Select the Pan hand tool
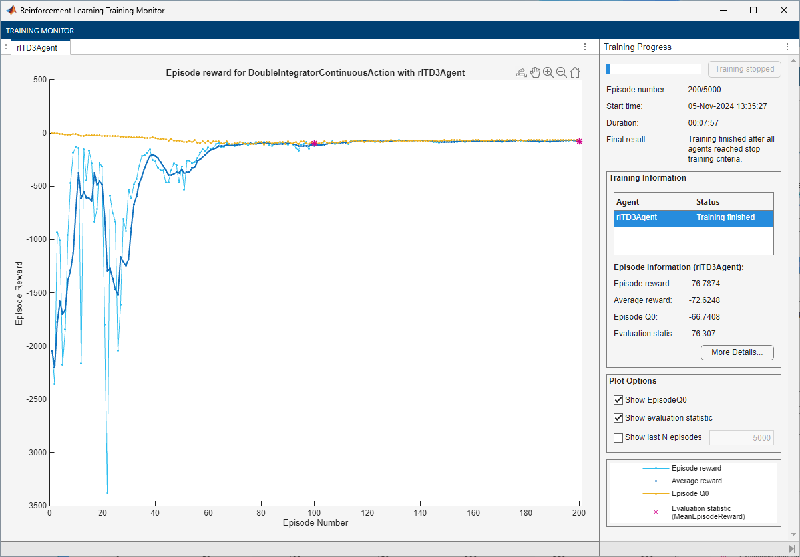Screen dimensions: 800x557 click(535, 73)
